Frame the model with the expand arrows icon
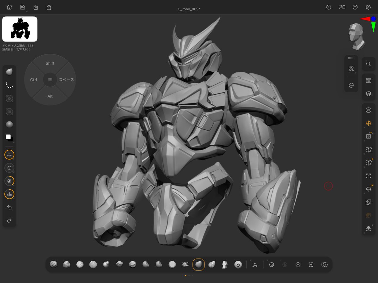The image size is (378, 283). (x=369, y=176)
